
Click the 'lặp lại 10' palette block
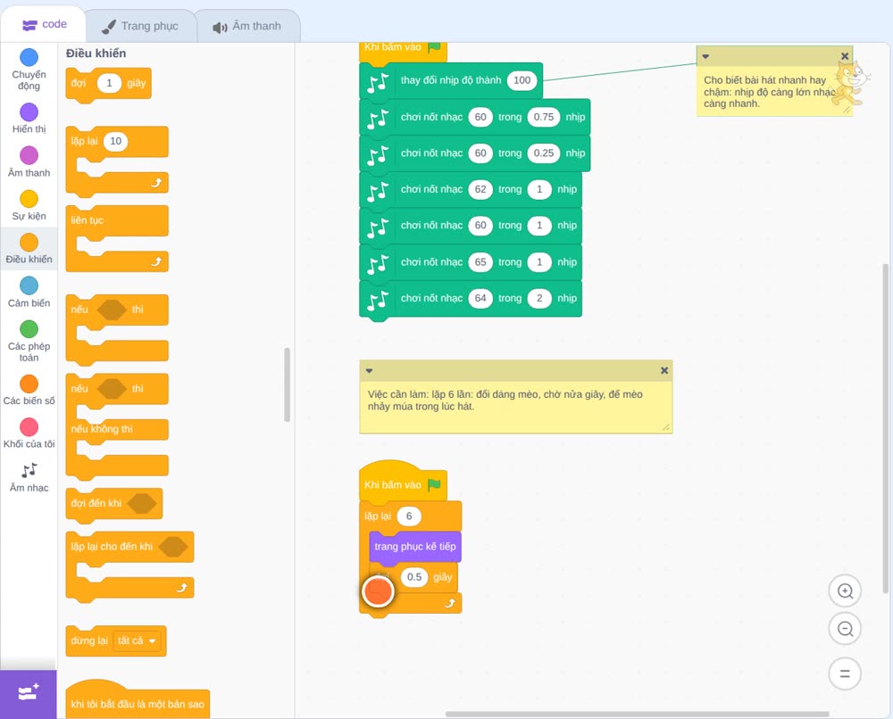pos(117,160)
